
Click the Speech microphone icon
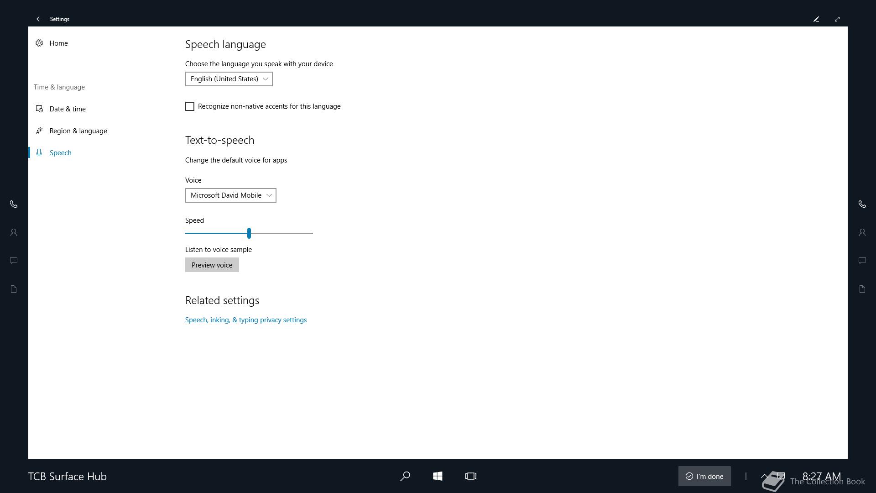click(39, 152)
